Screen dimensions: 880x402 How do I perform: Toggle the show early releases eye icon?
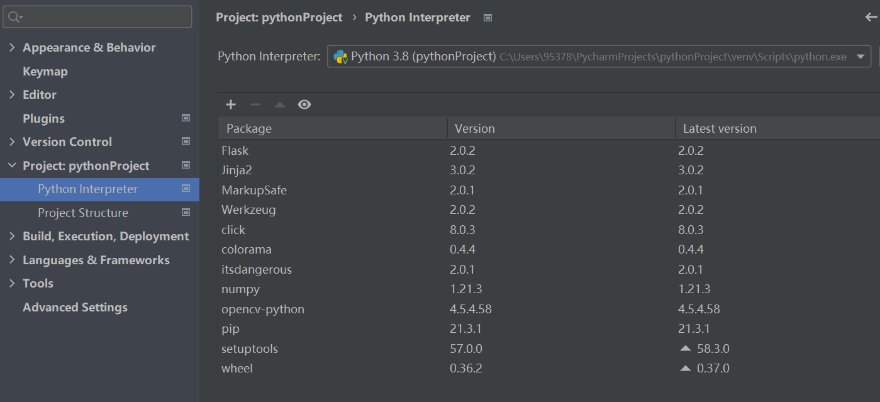[304, 104]
